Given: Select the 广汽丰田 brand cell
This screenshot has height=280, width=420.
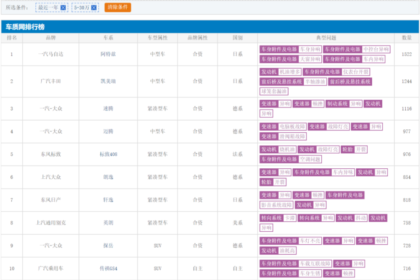Looking at the screenshot, I should (51, 81).
